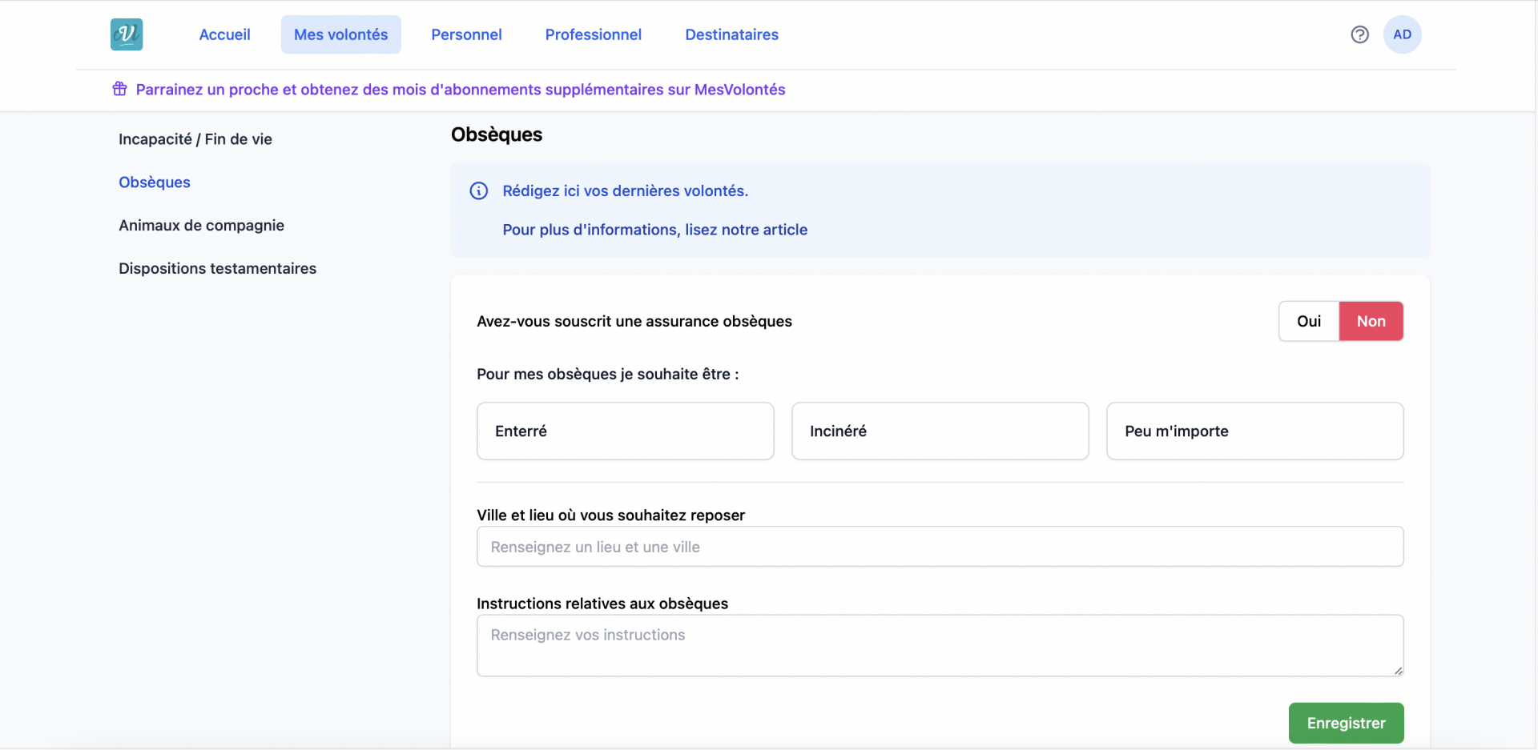Open Animaux de compagnie section
The image size is (1538, 750).
coord(201,226)
